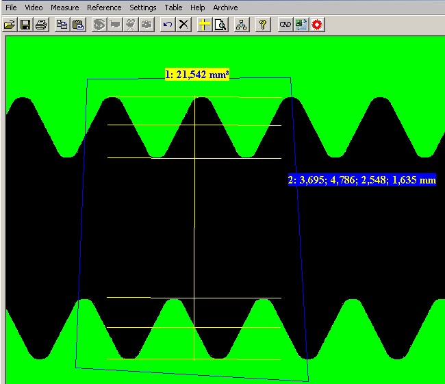Click the page preview magnifier icon

coord(220,25)
